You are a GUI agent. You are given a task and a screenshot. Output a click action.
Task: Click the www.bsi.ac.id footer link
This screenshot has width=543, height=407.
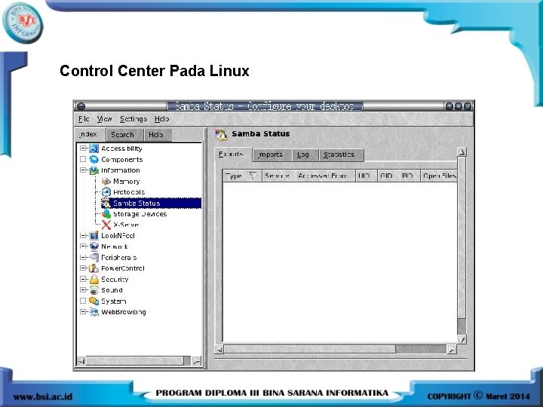[x=43, y=396]
